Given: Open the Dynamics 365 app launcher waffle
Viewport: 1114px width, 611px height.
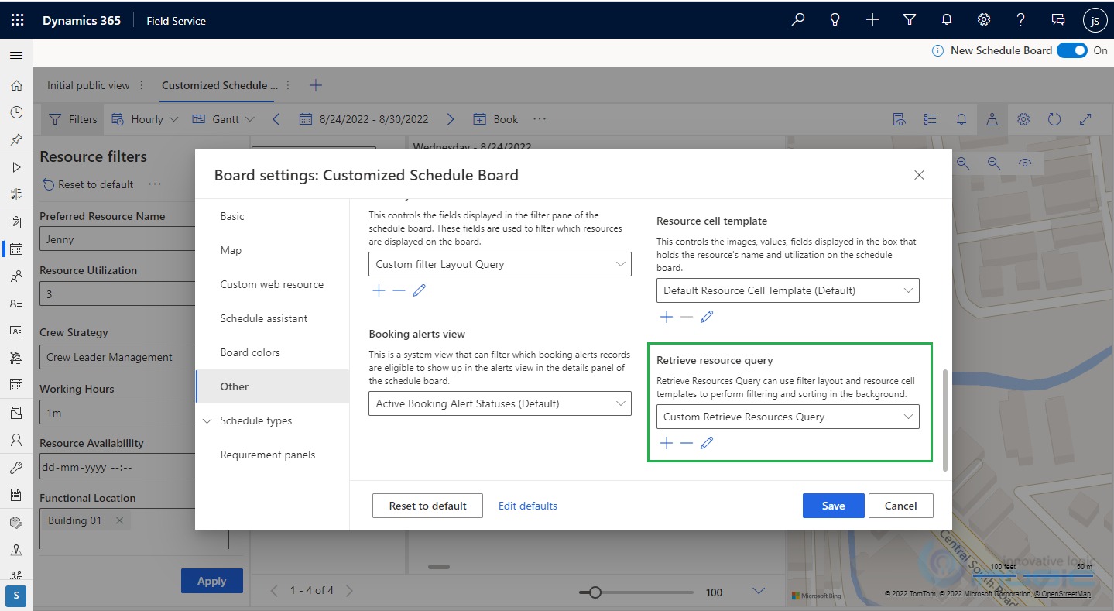Looking at the screenshot, I should coord(17,19).
